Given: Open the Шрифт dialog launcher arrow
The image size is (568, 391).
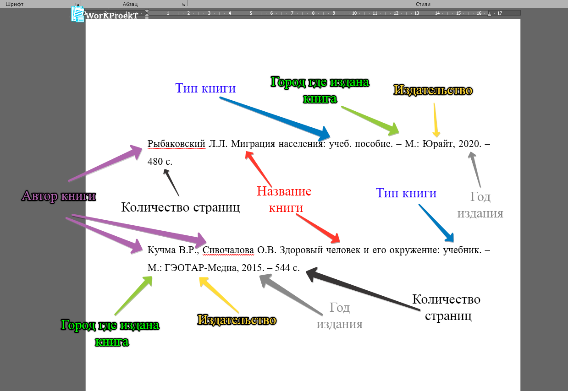Looking at the screenshot, I should tap(78, 4).
